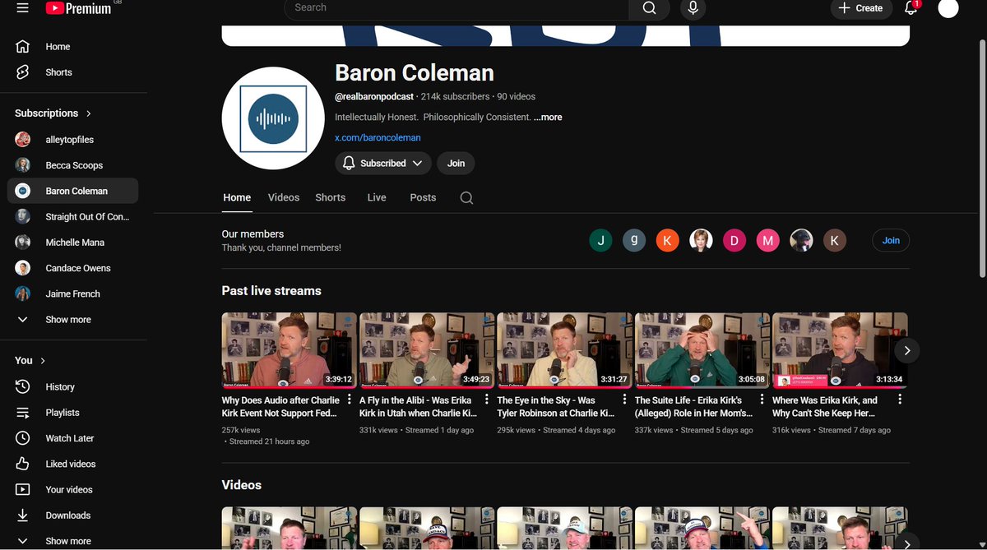The height and width of the screenshot is (550, 987).
Task: Expand channel description with ...more
Action: [x=548, y=118]
